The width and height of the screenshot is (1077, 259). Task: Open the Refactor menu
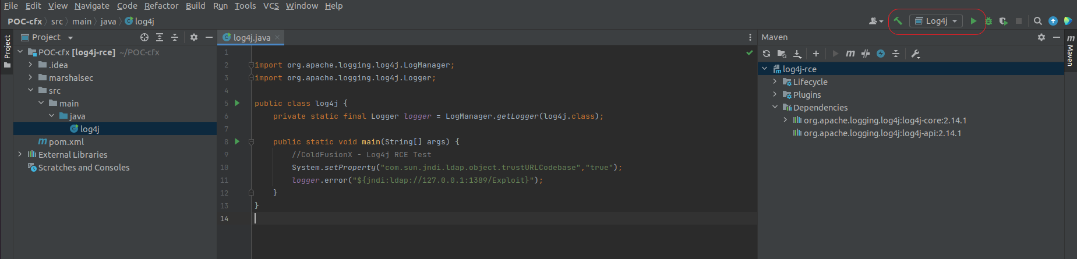pos(161,6)
